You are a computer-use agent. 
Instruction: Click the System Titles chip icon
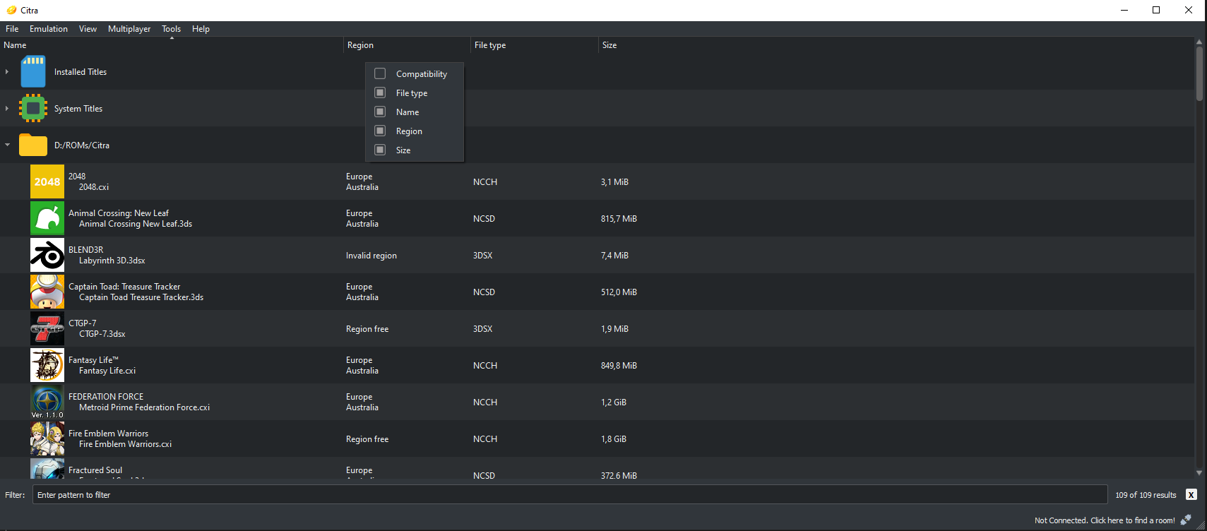(33, 108)
